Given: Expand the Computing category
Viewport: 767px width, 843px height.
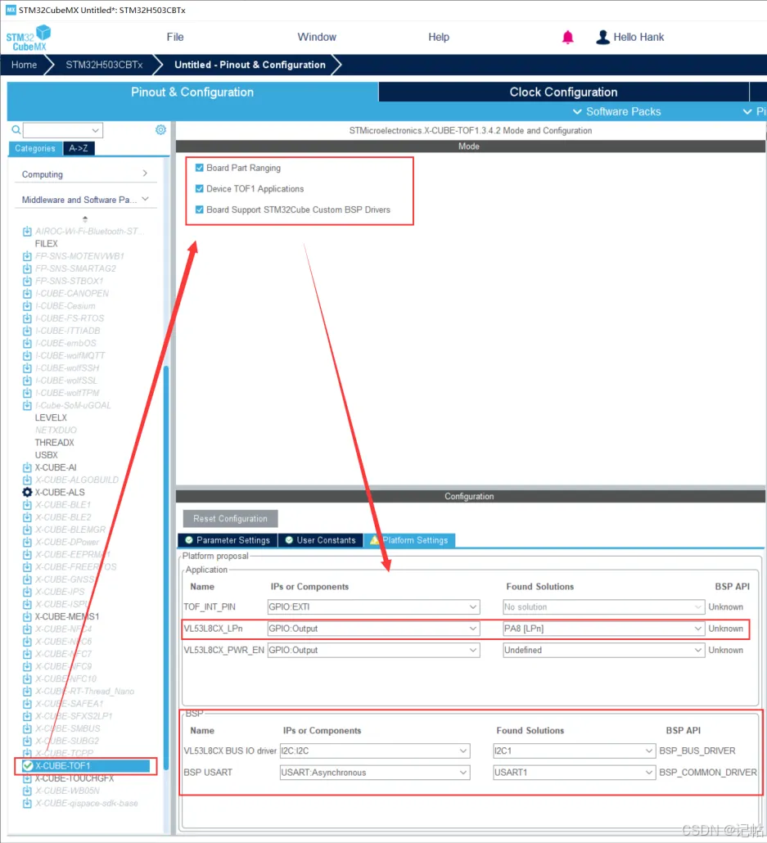Looking at the screenshot, I should [x=85, y=174].
